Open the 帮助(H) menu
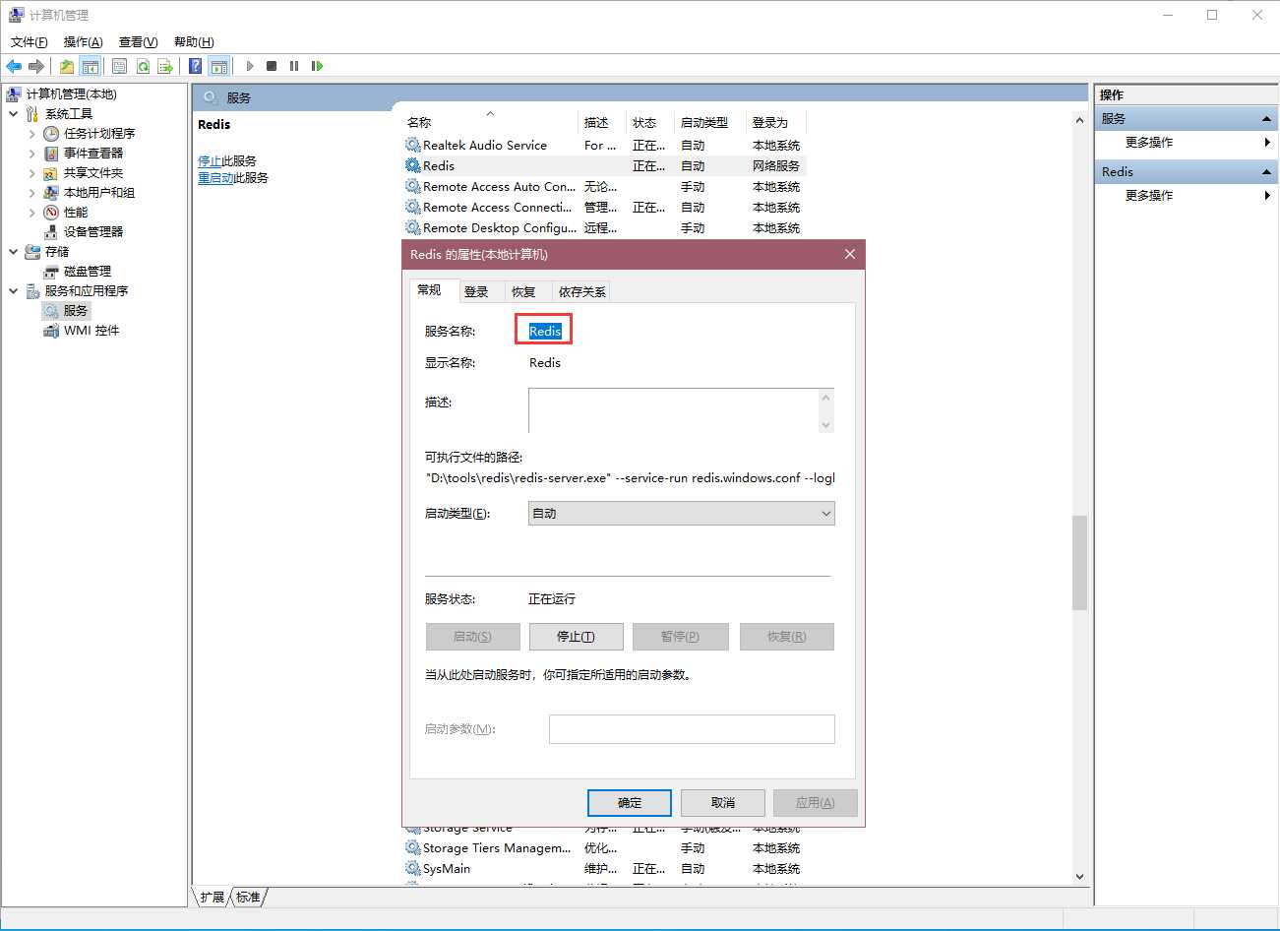Viewport: 1280px width, 931px height. [194, 41]
